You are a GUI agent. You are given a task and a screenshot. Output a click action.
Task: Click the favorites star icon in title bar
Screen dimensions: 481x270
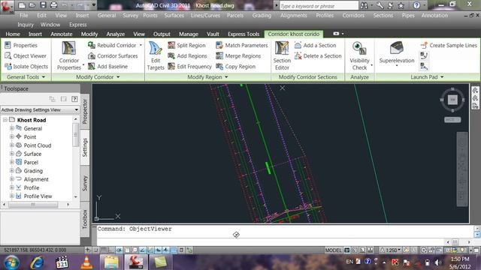401,5
